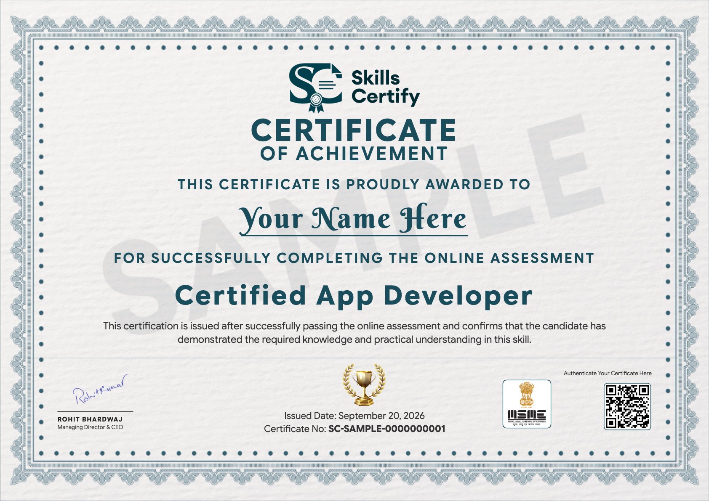Click the QR code for certificate authentication

tap(627, 406)
